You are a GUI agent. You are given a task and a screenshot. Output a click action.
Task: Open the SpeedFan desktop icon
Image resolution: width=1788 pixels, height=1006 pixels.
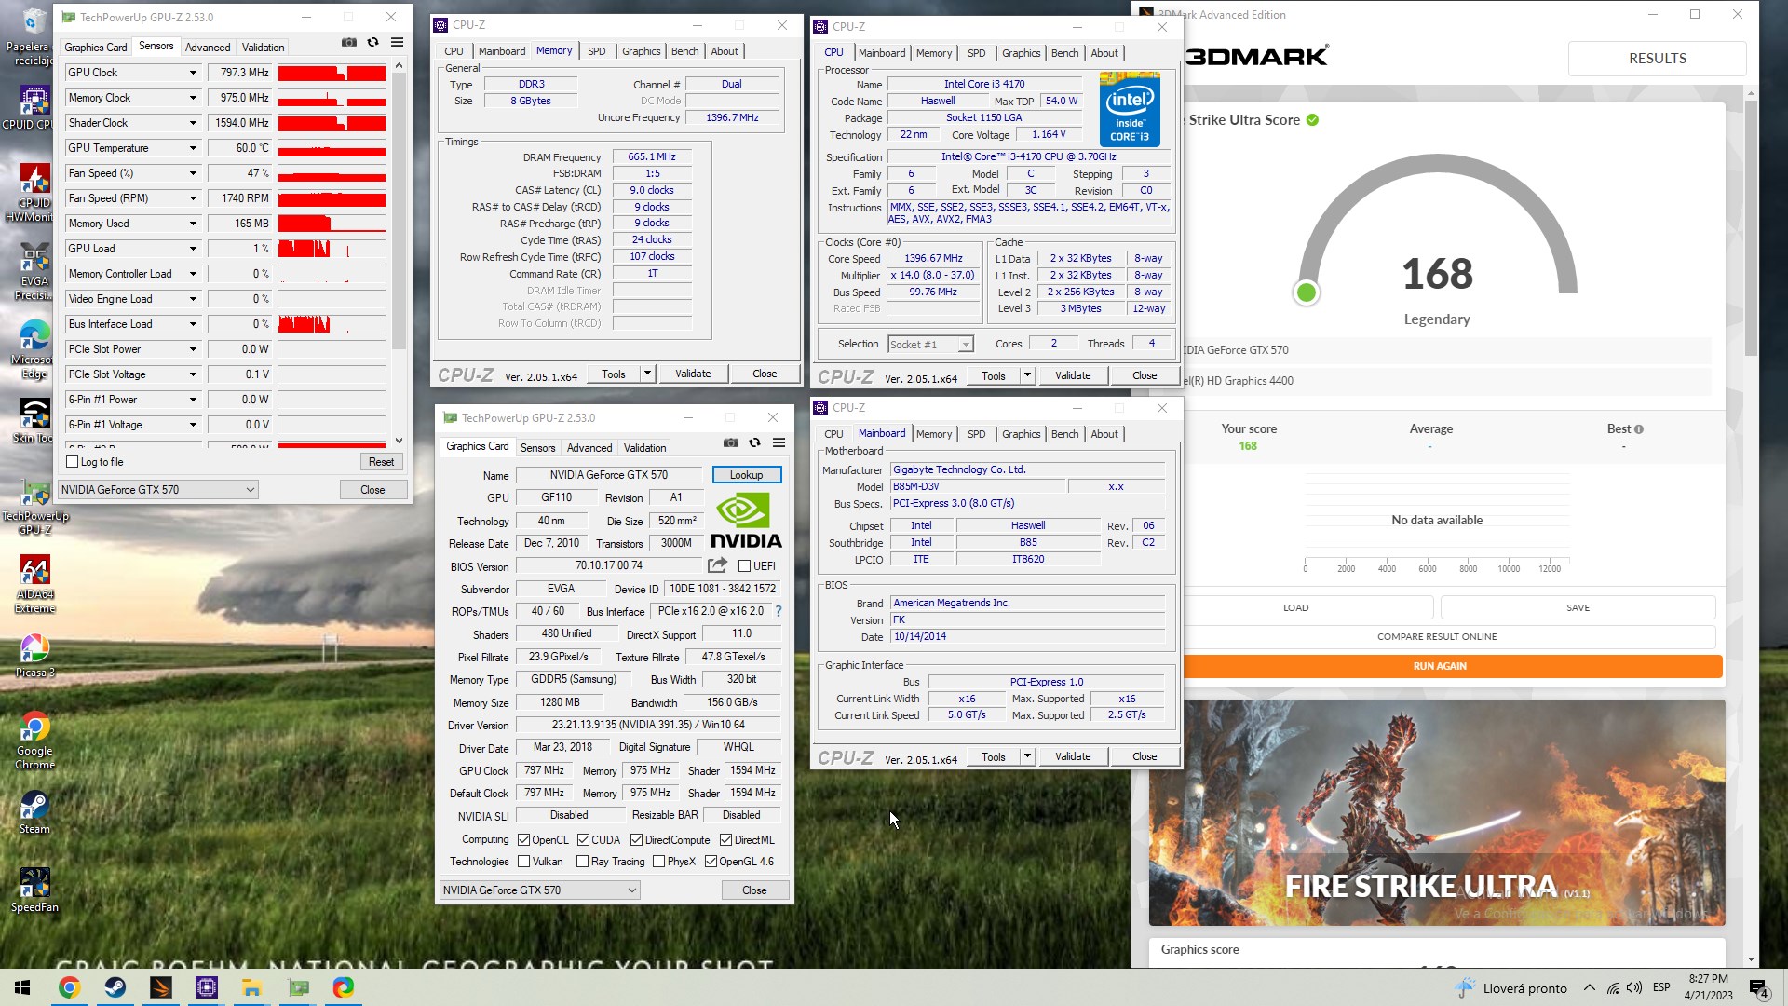click(34, 890)
